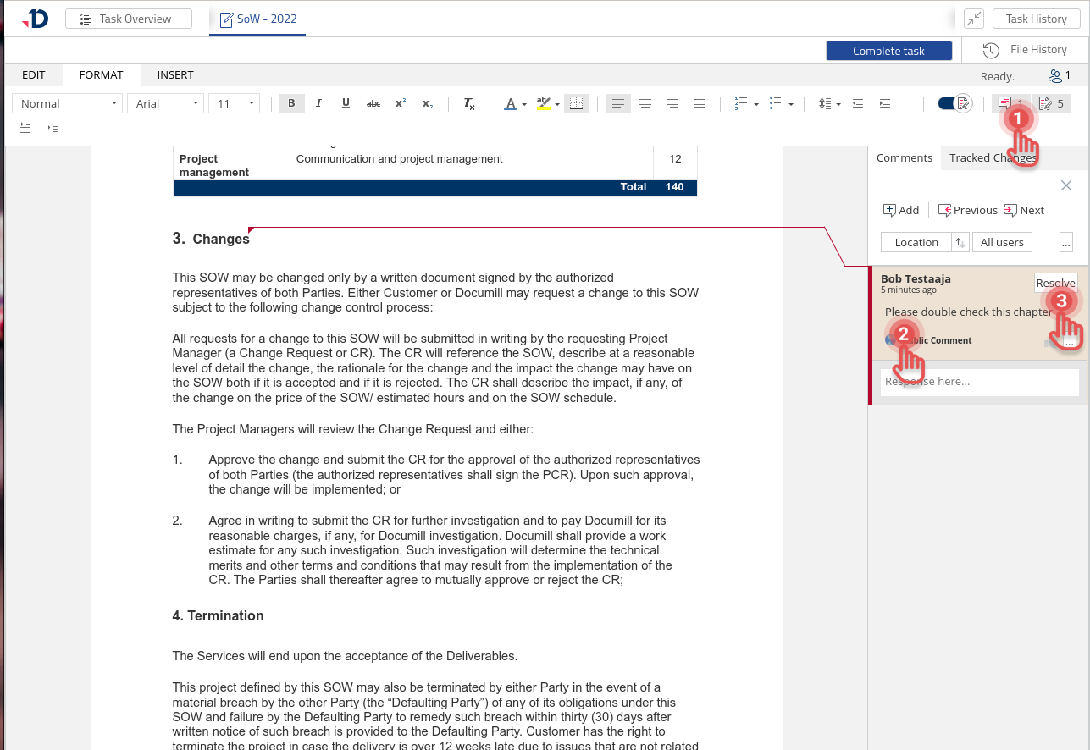This screenshot has height=750, width=1090.
Task: Switch the track changes toggle
Action: click(x=954, y=103)
